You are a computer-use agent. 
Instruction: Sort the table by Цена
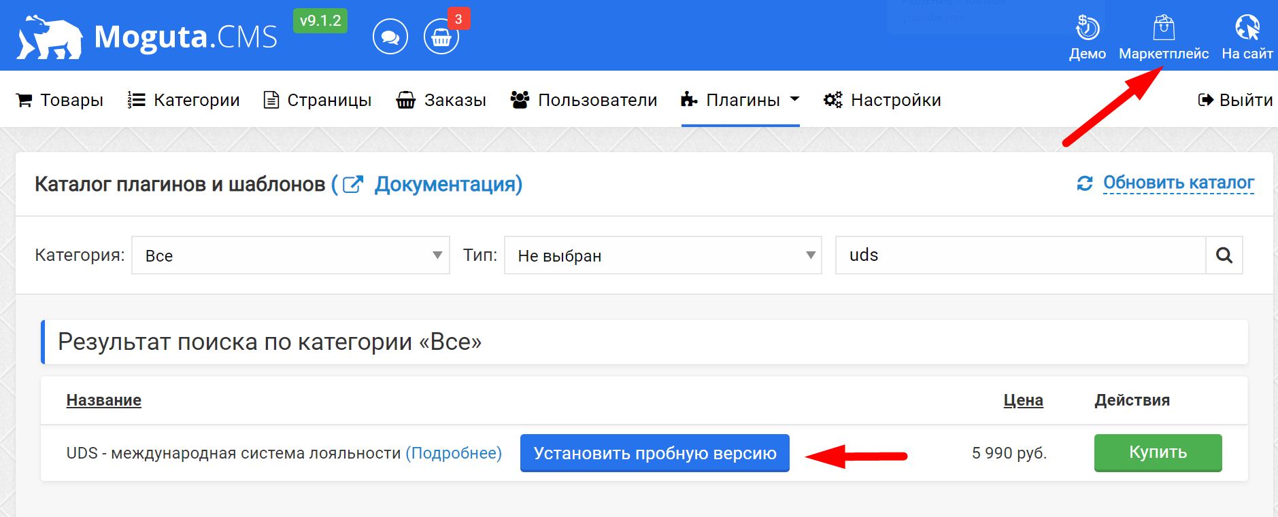click(x=1024, y=400)
